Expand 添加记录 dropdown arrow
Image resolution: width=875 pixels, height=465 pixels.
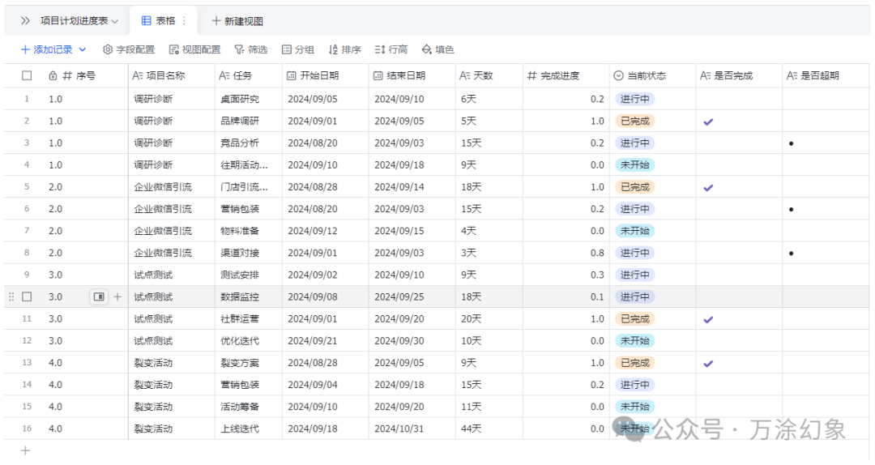pyautogui.click(x=83, y=49)
